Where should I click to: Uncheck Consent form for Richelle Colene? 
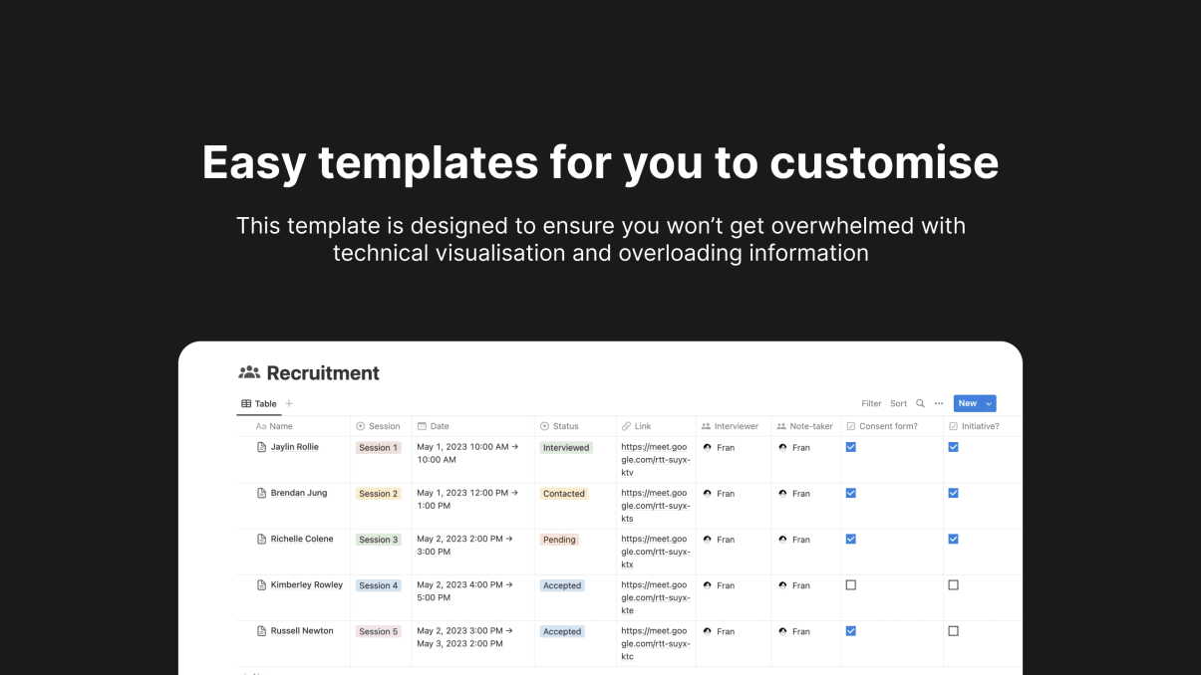[851, 539]
